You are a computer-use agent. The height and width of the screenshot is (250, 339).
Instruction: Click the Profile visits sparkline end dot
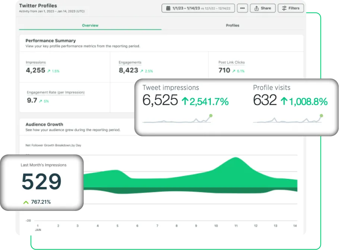click(321, 116)
